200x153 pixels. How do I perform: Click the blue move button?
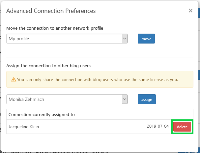point(146,39)
